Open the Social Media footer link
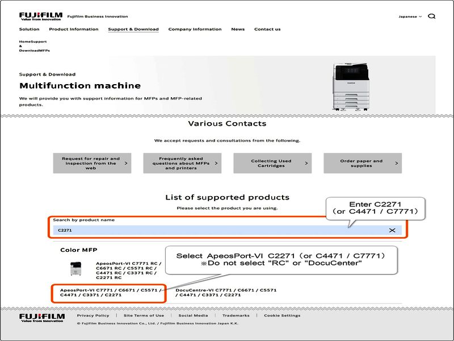 [193, 315]
